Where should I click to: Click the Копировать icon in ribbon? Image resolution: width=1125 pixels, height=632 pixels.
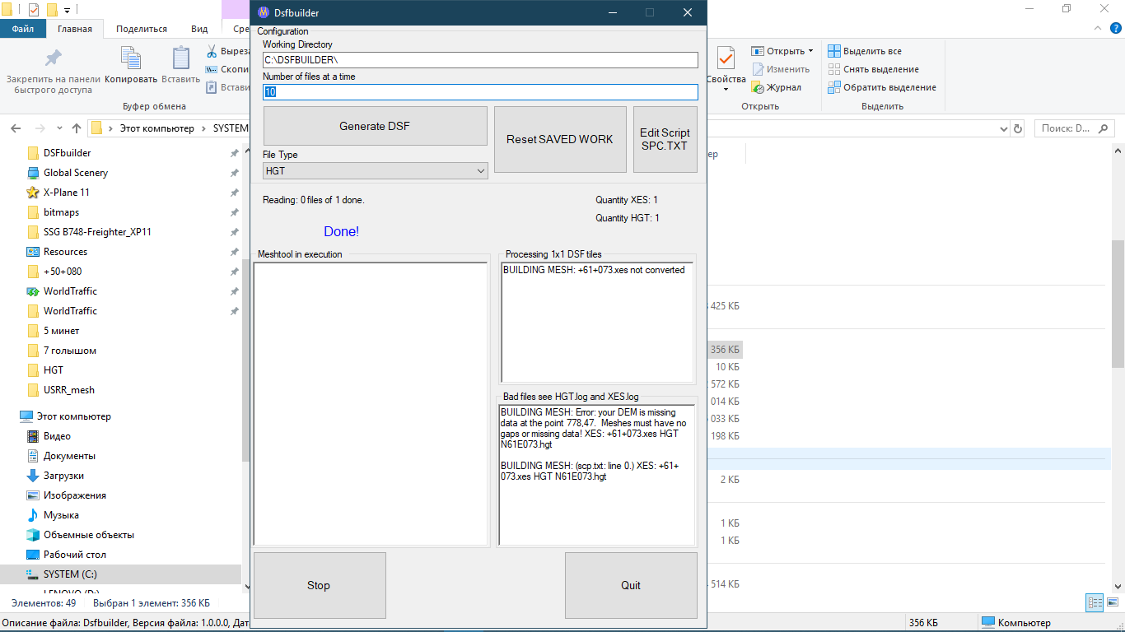(x=131, y=58)
